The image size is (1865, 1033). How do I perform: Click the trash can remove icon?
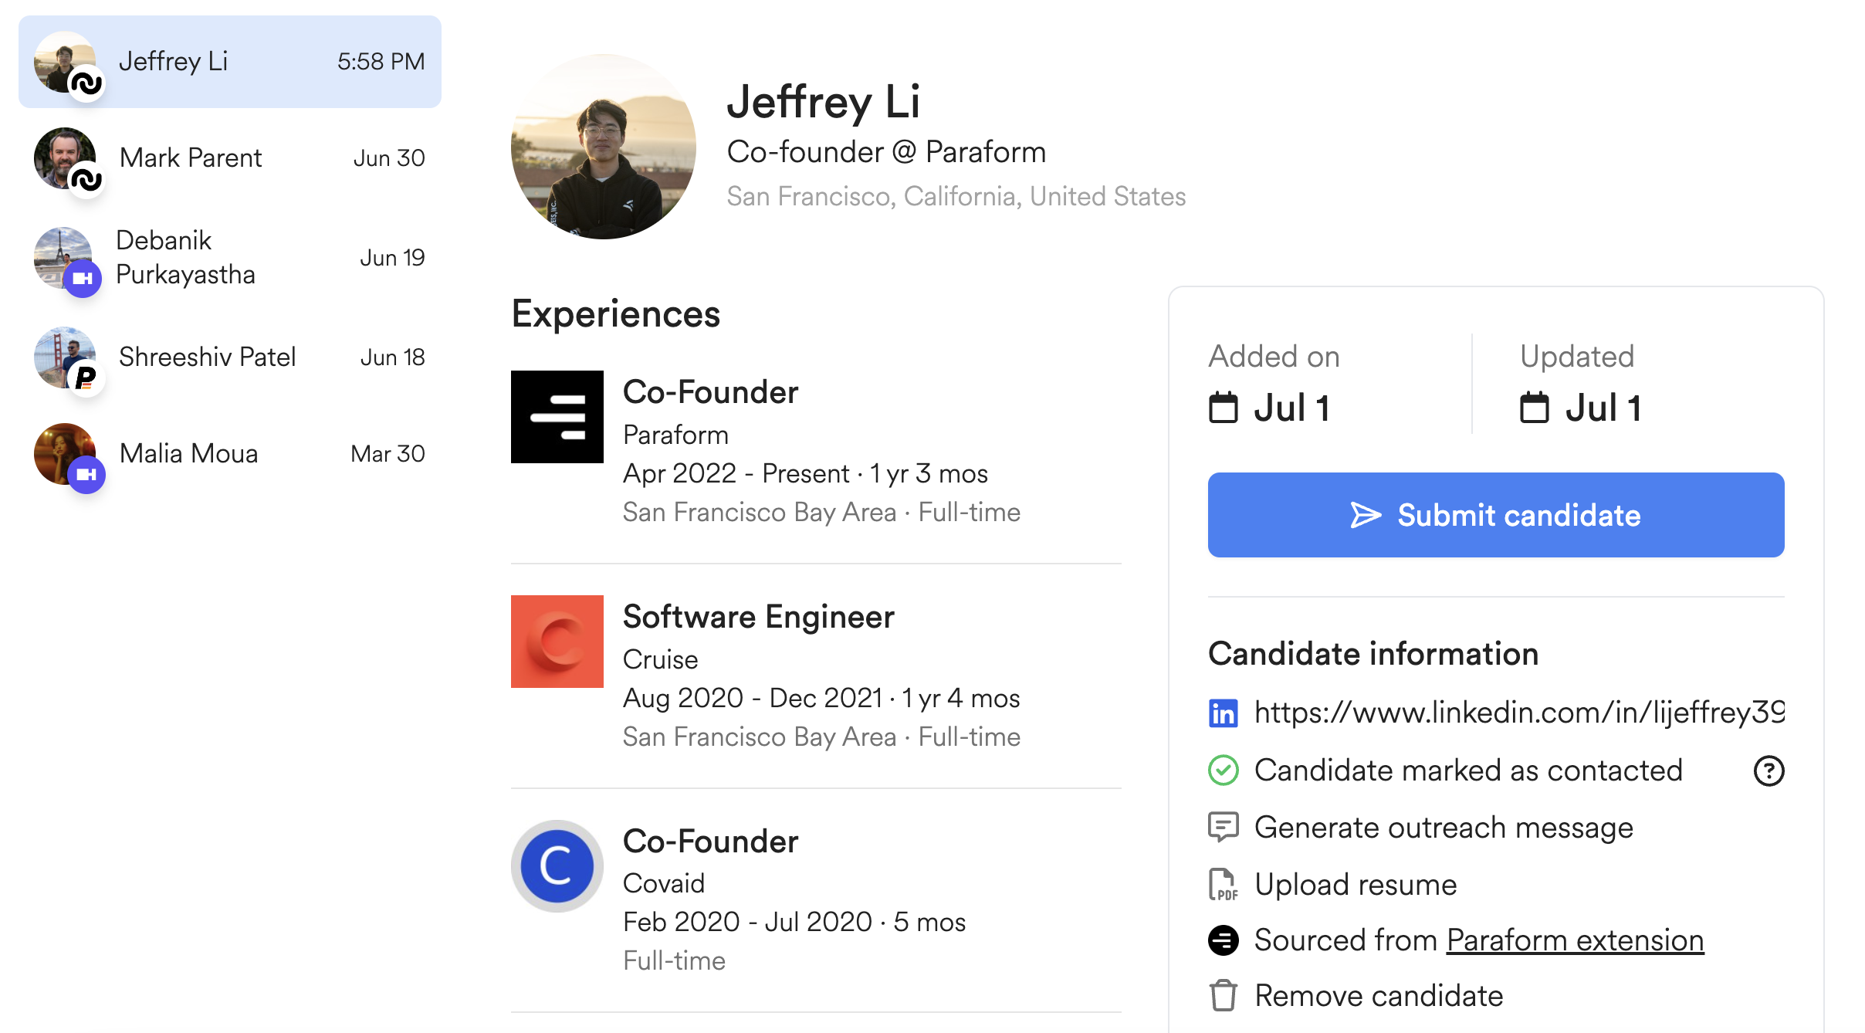pyautogui.click(x=1223, y=995)
